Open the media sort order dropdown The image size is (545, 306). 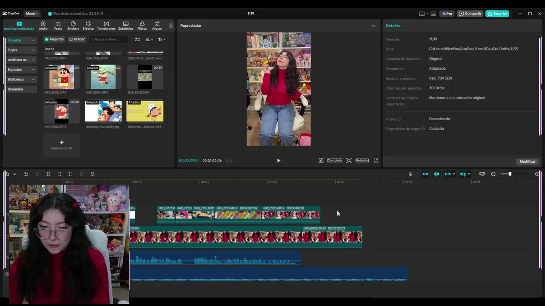click(149, 40)
